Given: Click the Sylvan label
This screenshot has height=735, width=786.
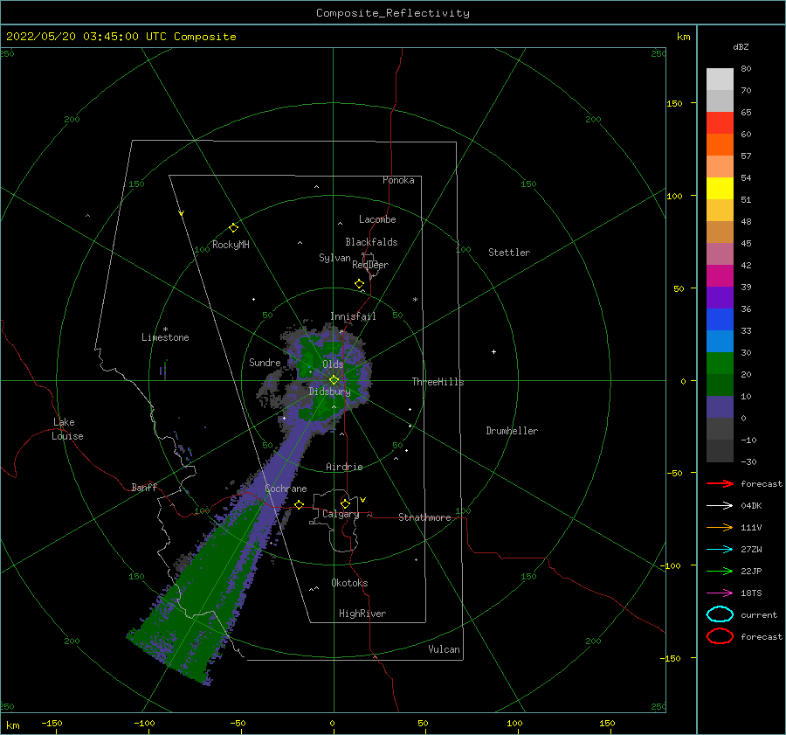Looking at the screenshot, I should [x=334, y=258].
